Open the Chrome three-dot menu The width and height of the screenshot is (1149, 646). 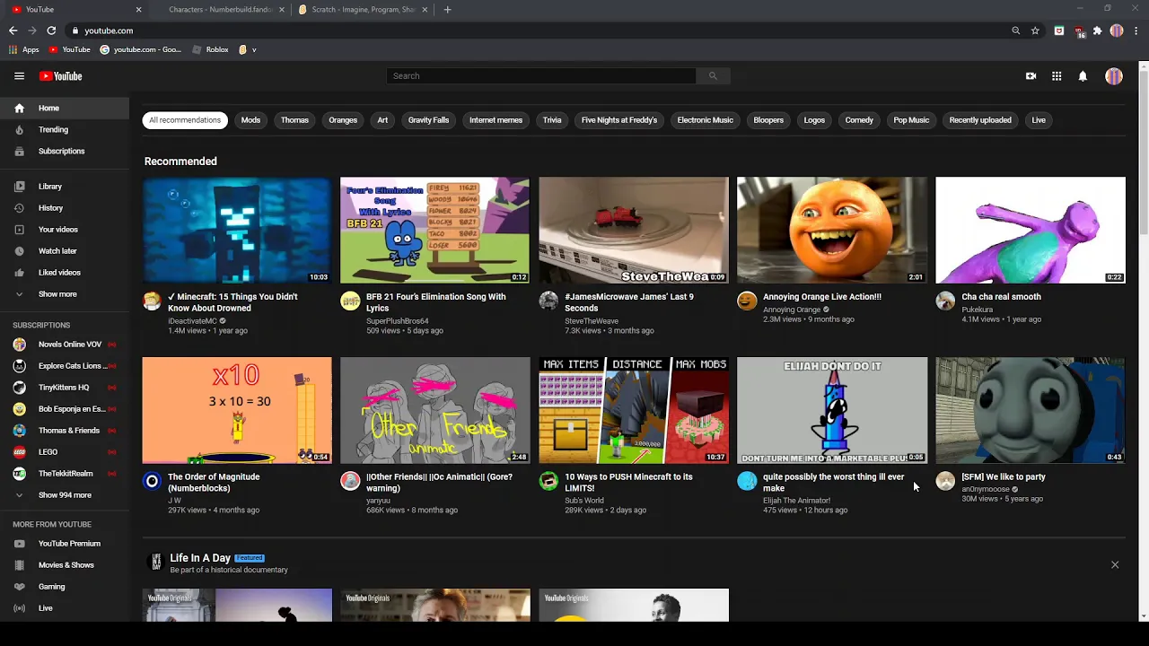(1136, 31)
